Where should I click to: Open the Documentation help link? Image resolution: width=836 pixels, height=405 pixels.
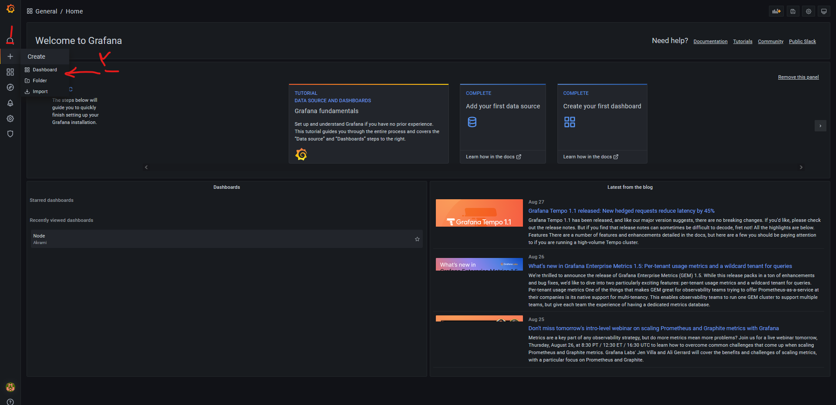[710, 41]
